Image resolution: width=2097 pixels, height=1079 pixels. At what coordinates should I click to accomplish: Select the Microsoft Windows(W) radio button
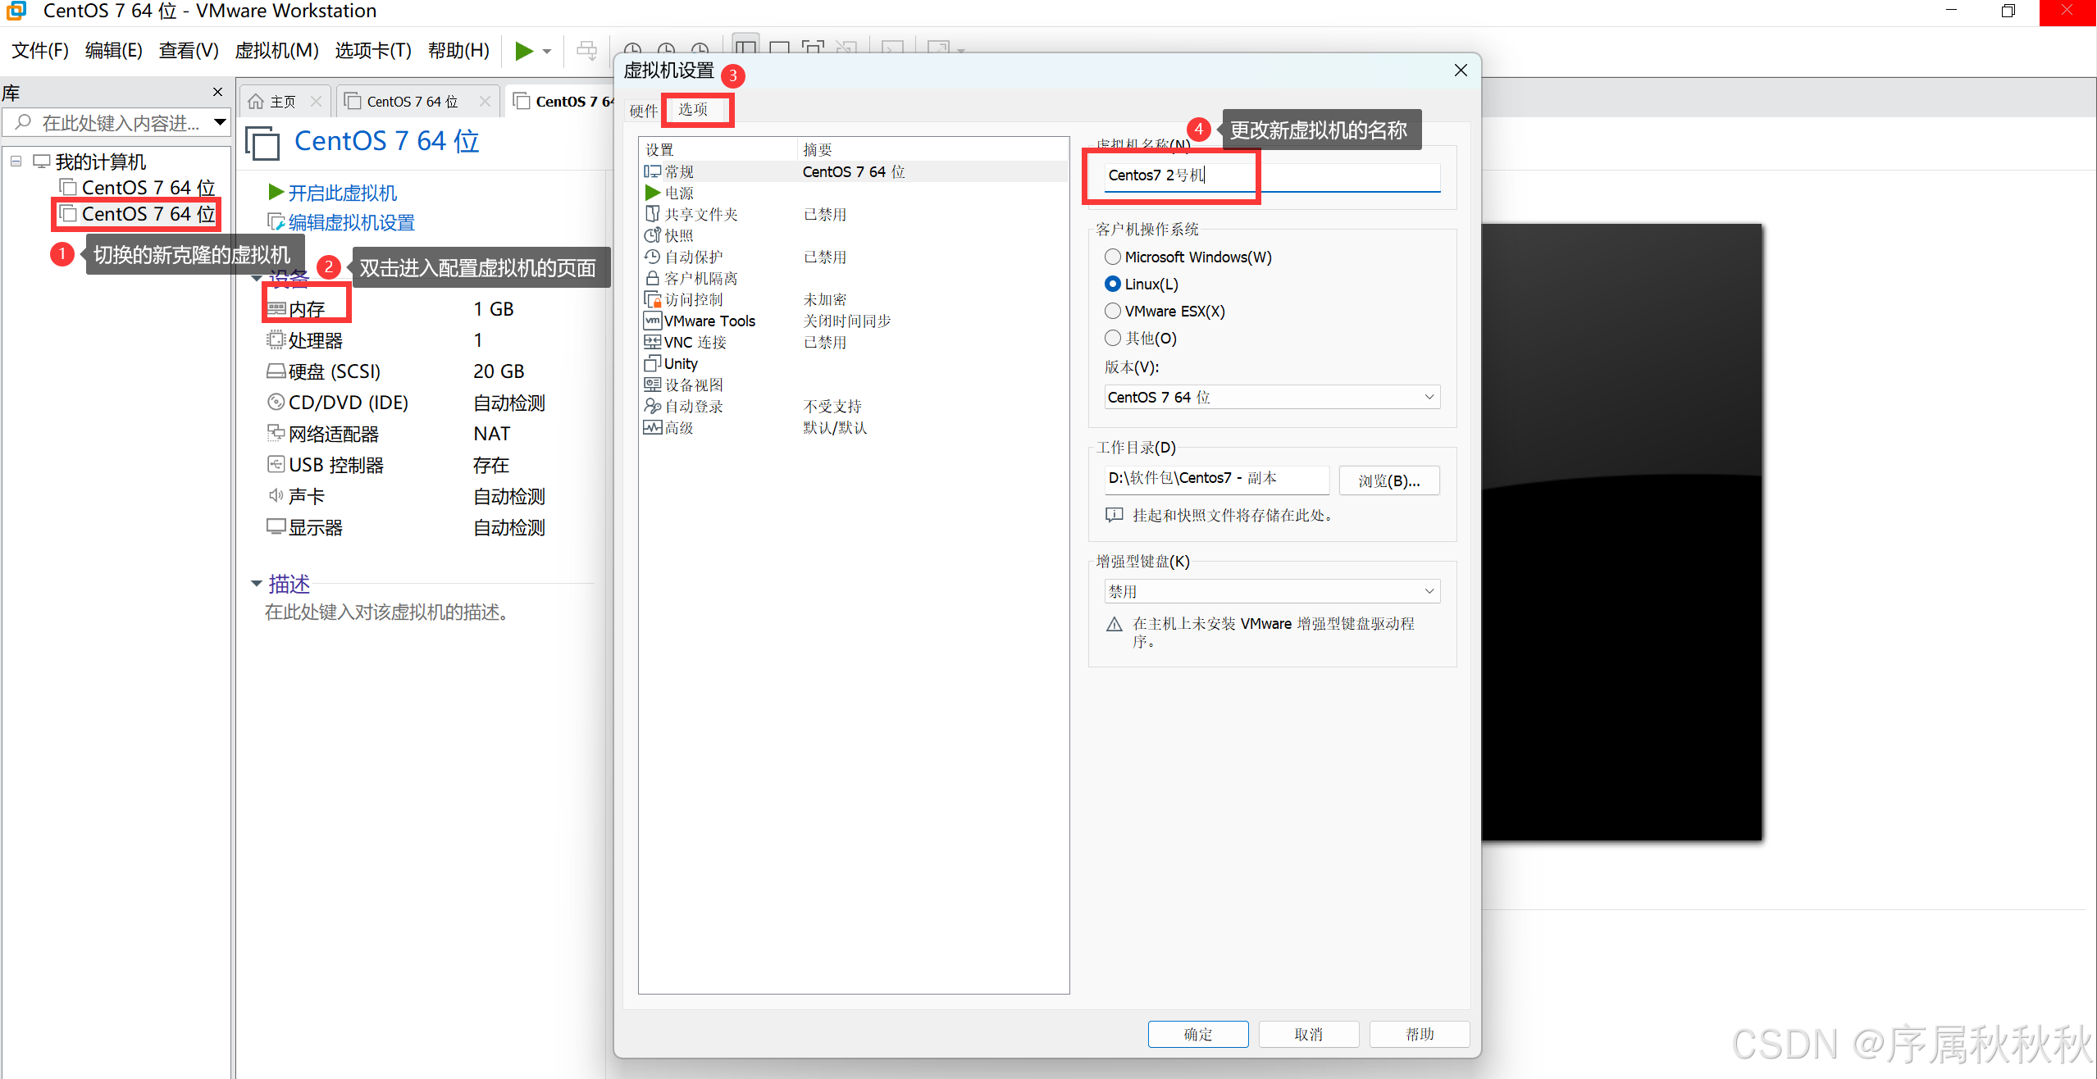point(1113,257)
